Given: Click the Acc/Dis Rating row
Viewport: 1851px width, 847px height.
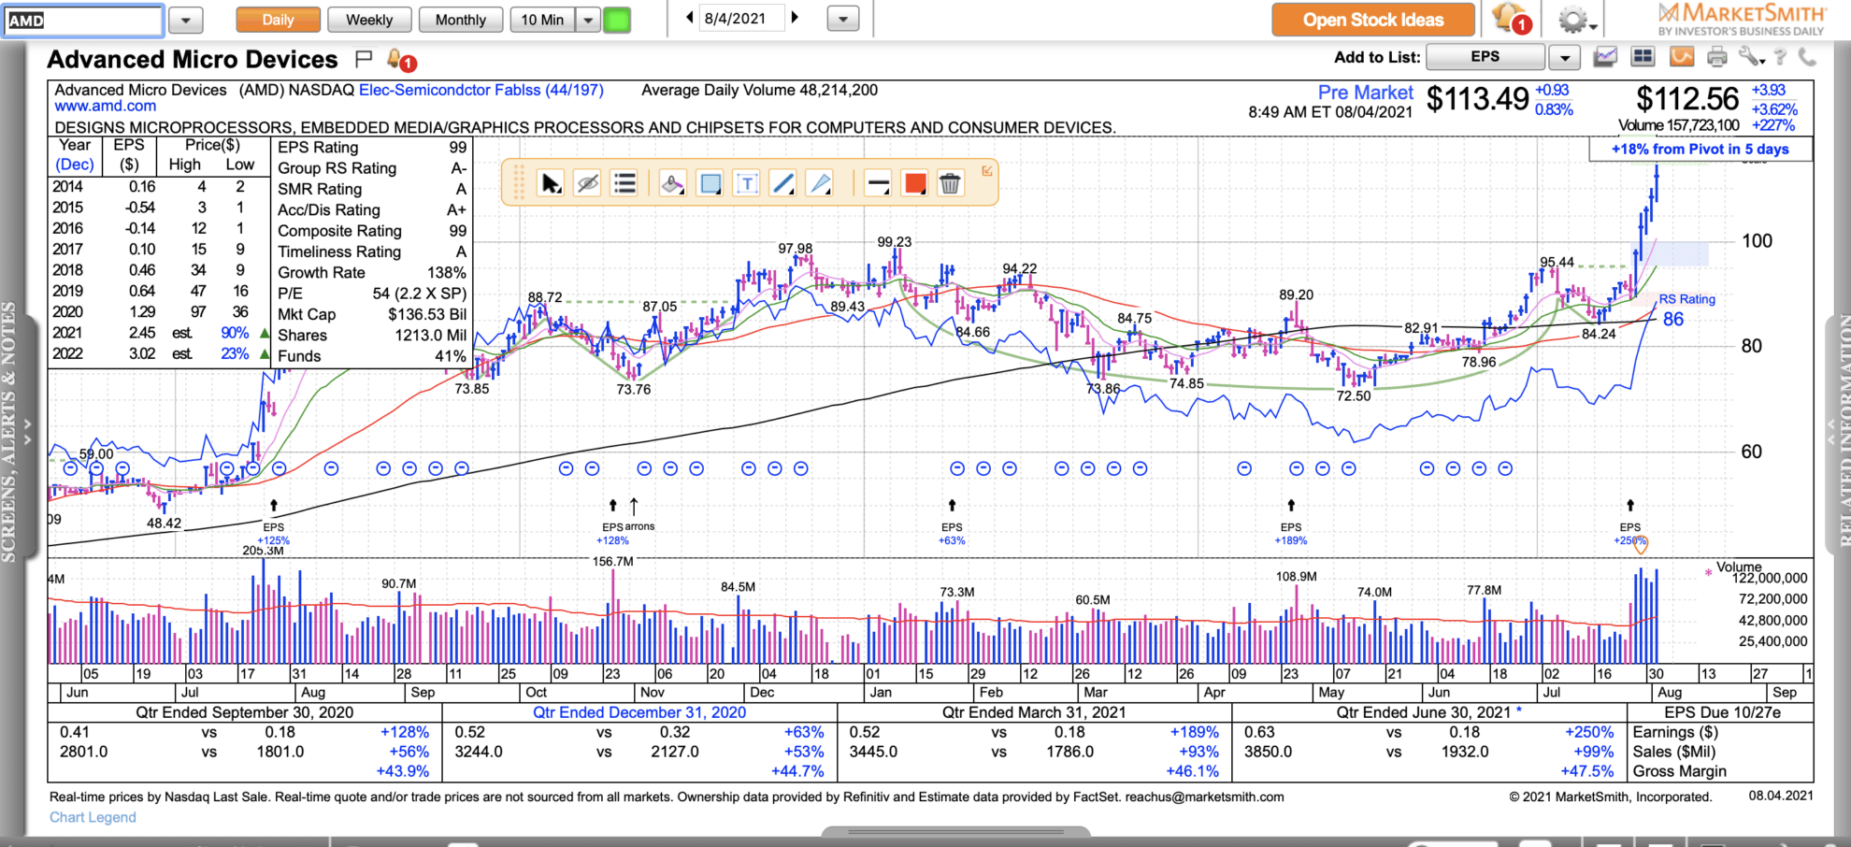Looking at the screenshot, I should (372, 210).
